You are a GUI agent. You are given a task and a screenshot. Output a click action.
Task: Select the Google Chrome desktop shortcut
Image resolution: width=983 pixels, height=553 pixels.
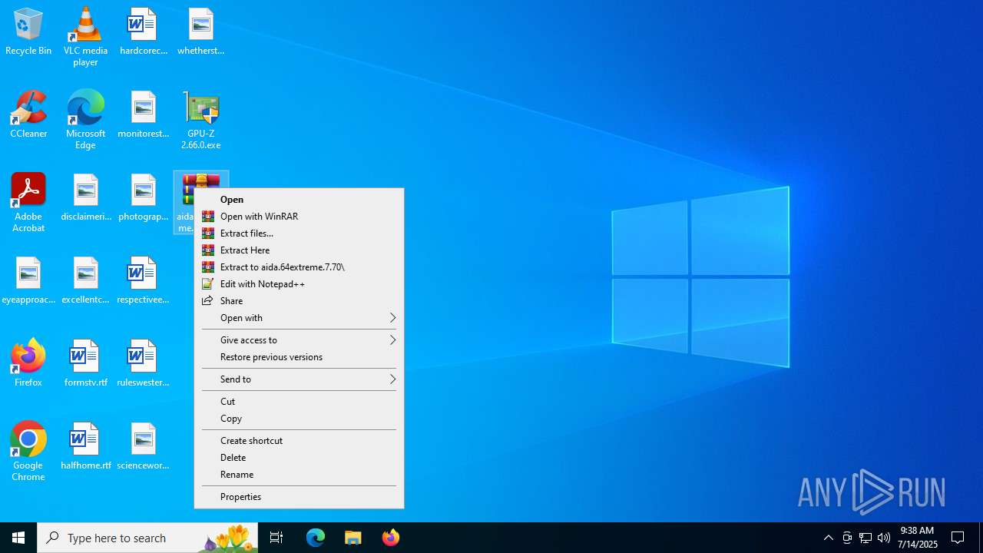(28, 452)
